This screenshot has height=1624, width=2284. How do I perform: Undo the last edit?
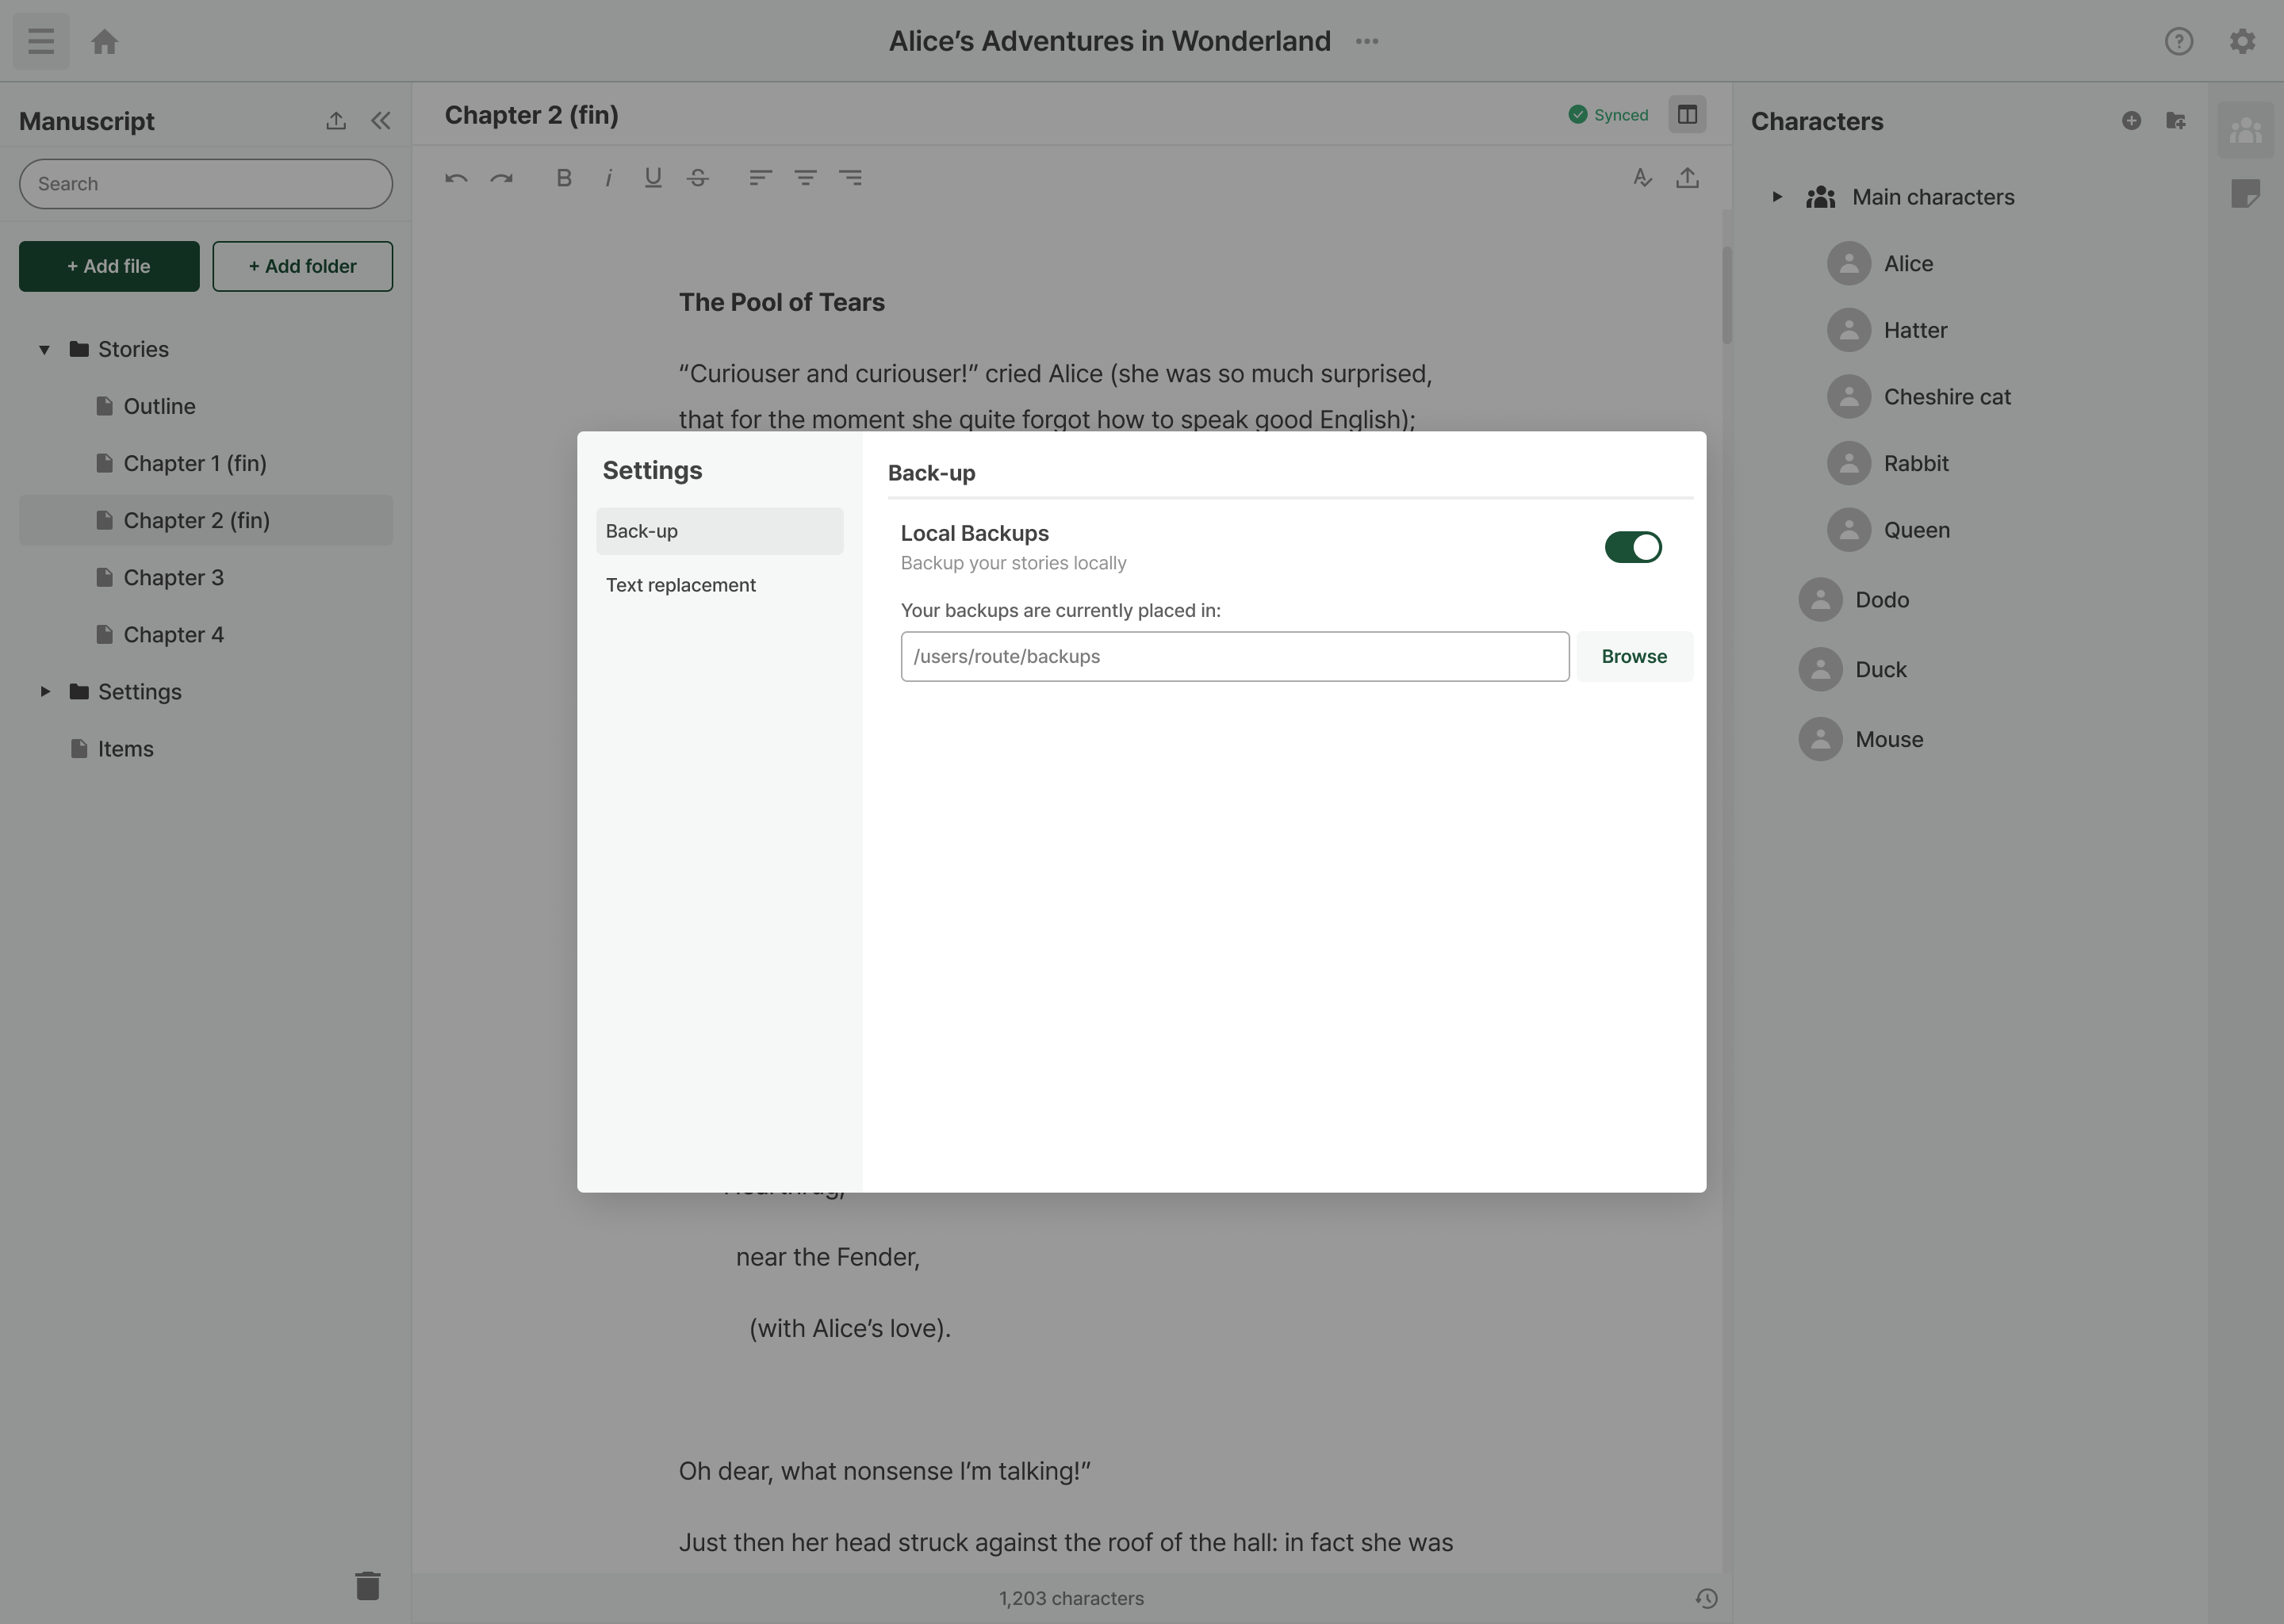[x=456, y=178]
